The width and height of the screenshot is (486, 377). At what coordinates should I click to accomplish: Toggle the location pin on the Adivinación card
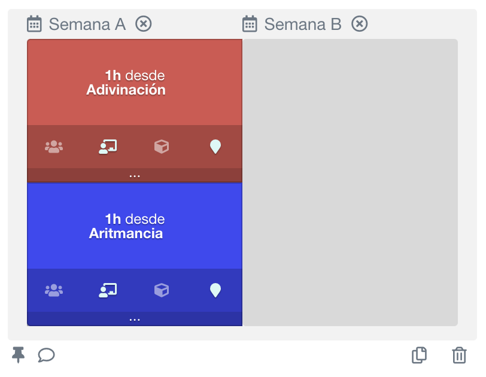tap(215, 147)
